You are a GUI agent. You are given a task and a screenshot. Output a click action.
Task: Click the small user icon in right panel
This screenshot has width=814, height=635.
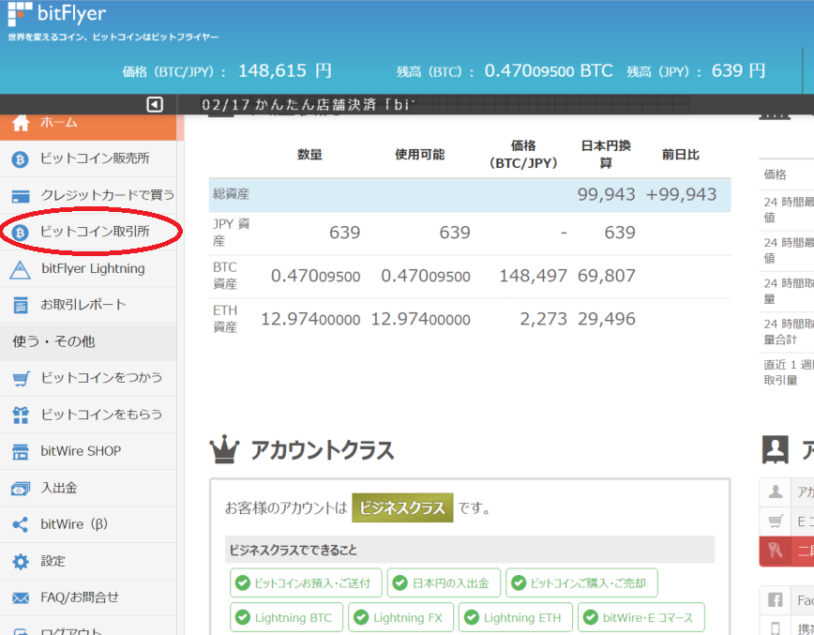click(x=775, y=491)
